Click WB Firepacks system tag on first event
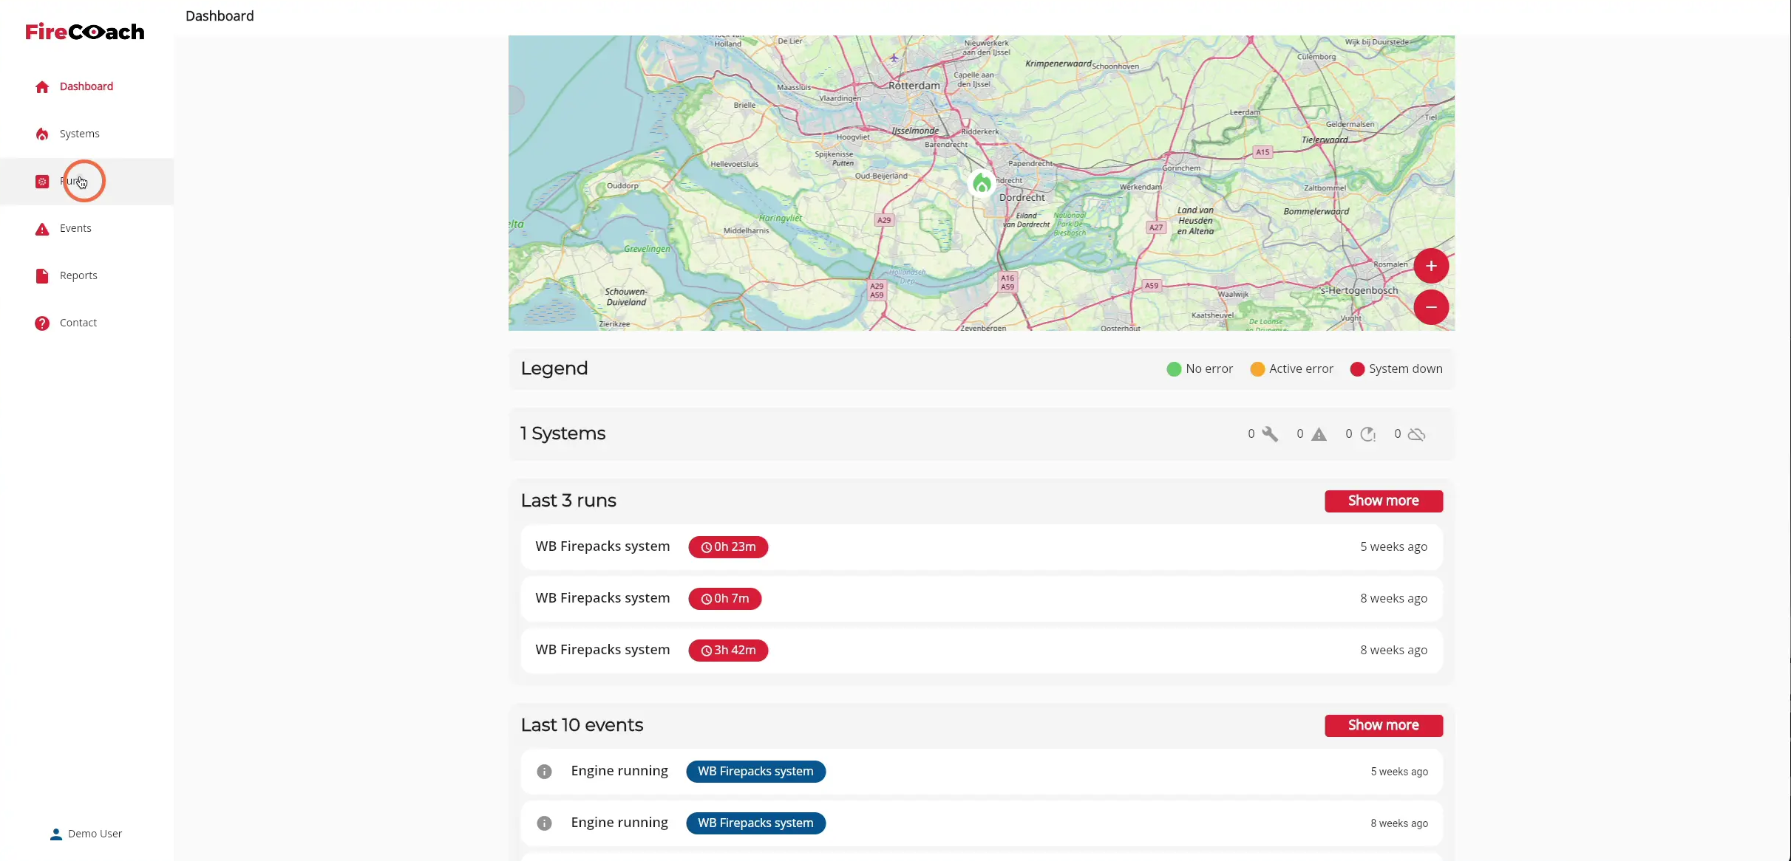 [x=755, y=772]
